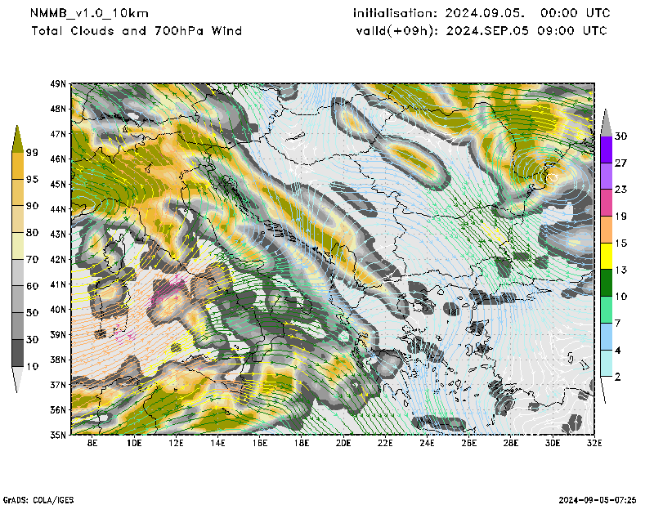Click the purple swatch between 27 and 30
The height and width of the screenshot is (505, 654).
coord(606,150)
